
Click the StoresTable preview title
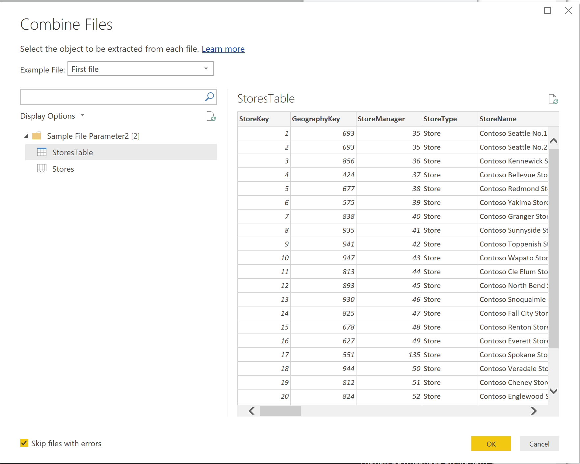click(x=266, y=99)
